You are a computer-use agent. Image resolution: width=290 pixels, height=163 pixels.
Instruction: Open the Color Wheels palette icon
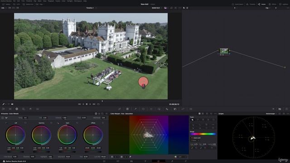pyautogui.click(x=17, y=109)
